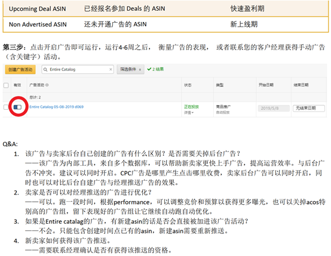Click the 2019/5/8 start date field
Image resolution: width=331 pixels, height=256 pixels.
point(274,109)
